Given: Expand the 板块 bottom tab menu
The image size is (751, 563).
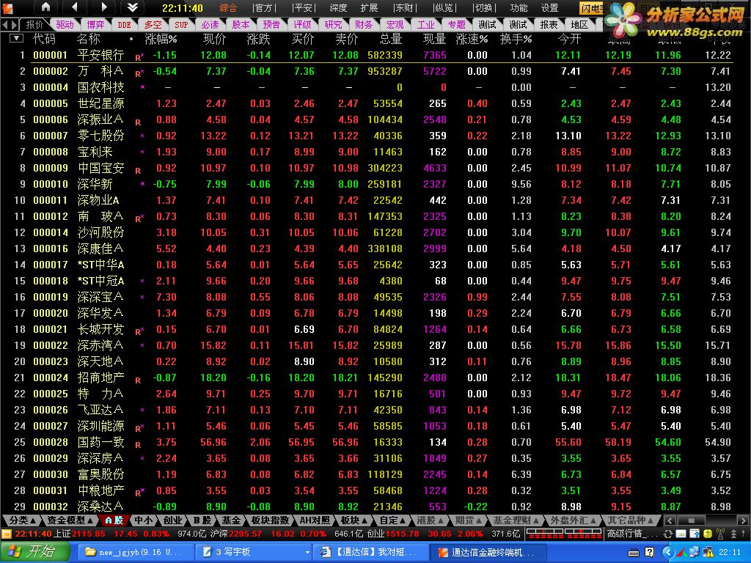Looking at the screenshot, I should (x=353, y=520).
